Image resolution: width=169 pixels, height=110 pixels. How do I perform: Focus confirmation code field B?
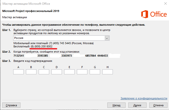click(x=31, y=72)
